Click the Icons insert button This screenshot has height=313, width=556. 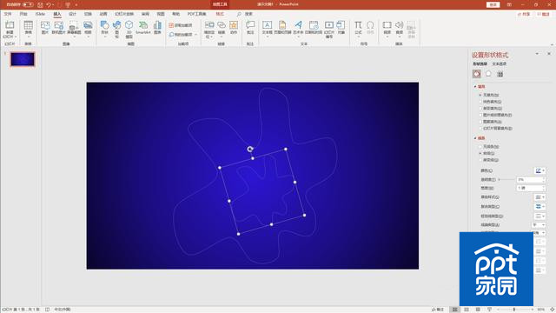(116, 25)
